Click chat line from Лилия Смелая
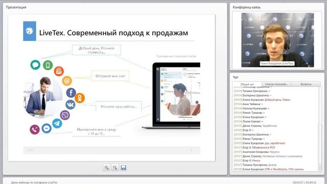Screen dimensions: 327x184 coord(248,122)
